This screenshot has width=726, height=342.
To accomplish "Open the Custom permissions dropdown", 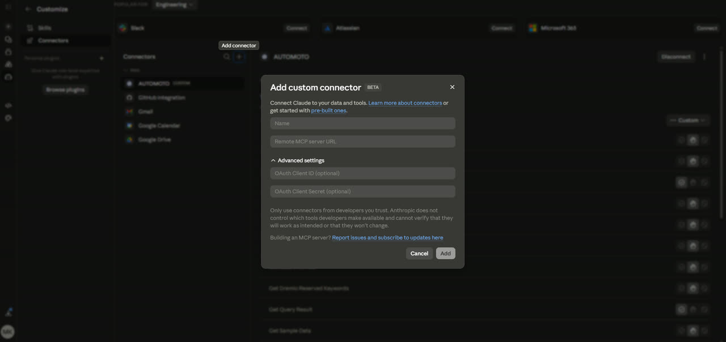I will click(x=688, y=121).
